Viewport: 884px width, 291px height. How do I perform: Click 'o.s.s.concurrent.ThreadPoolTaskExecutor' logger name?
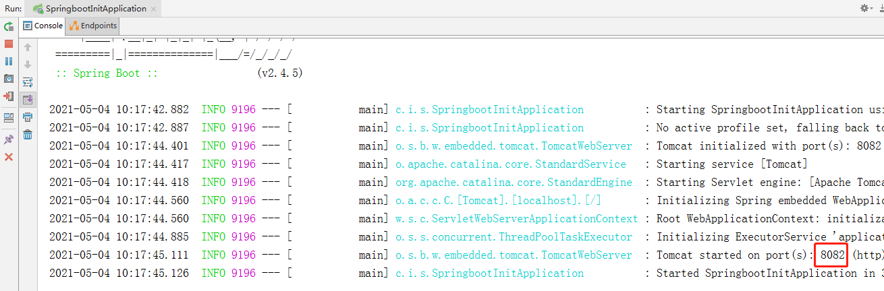pos(514,236)
